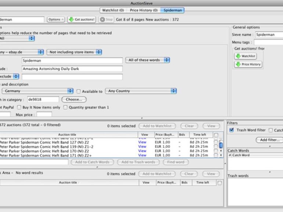Click the Find word button
Viewport: 283px width, 212px height.
tap(176, 162)
